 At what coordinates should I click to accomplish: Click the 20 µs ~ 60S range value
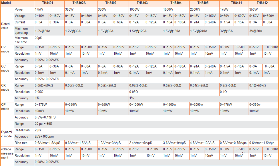(44, 124)
